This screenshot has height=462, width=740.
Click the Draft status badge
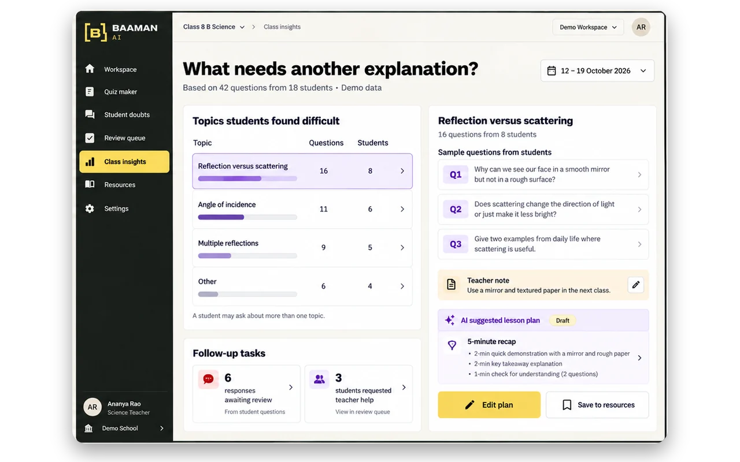(x=563, y=321)
